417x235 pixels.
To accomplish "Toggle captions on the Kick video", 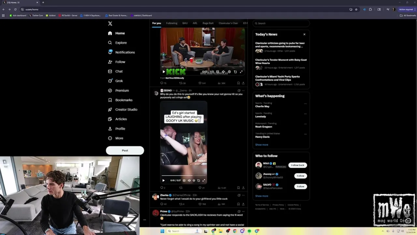I will point(218,72).
